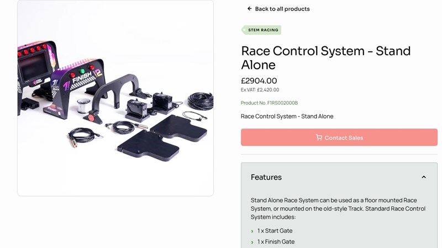Click the shopping cart icon in Contact Sales

tap(319, 137)
